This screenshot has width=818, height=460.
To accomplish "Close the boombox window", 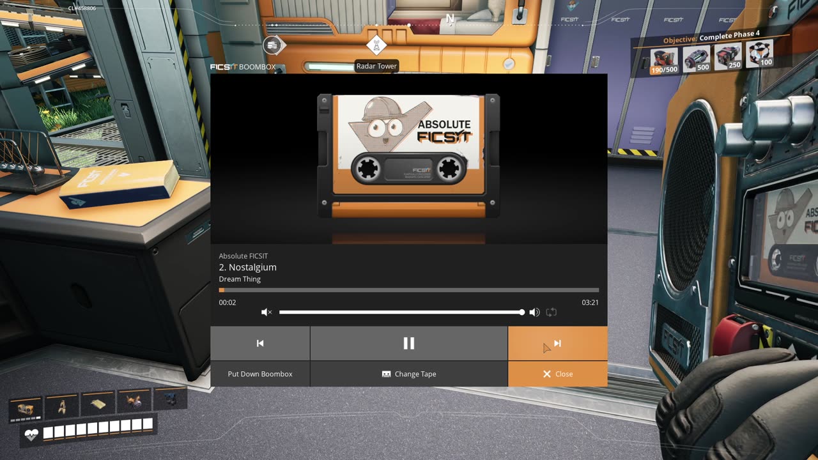I will tap(557, 374).
